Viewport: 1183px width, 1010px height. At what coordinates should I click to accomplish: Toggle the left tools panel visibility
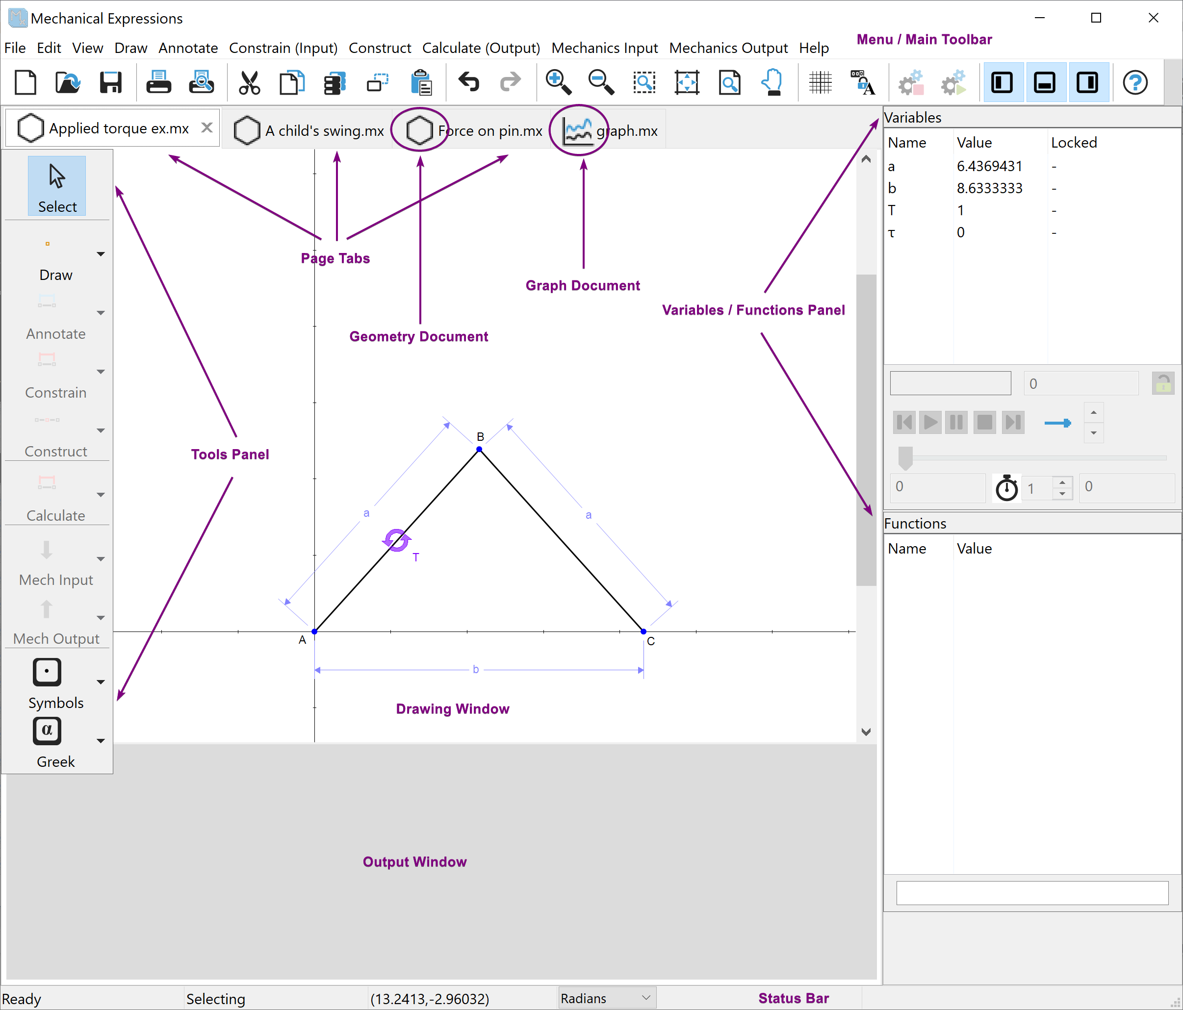[1002, 83]
